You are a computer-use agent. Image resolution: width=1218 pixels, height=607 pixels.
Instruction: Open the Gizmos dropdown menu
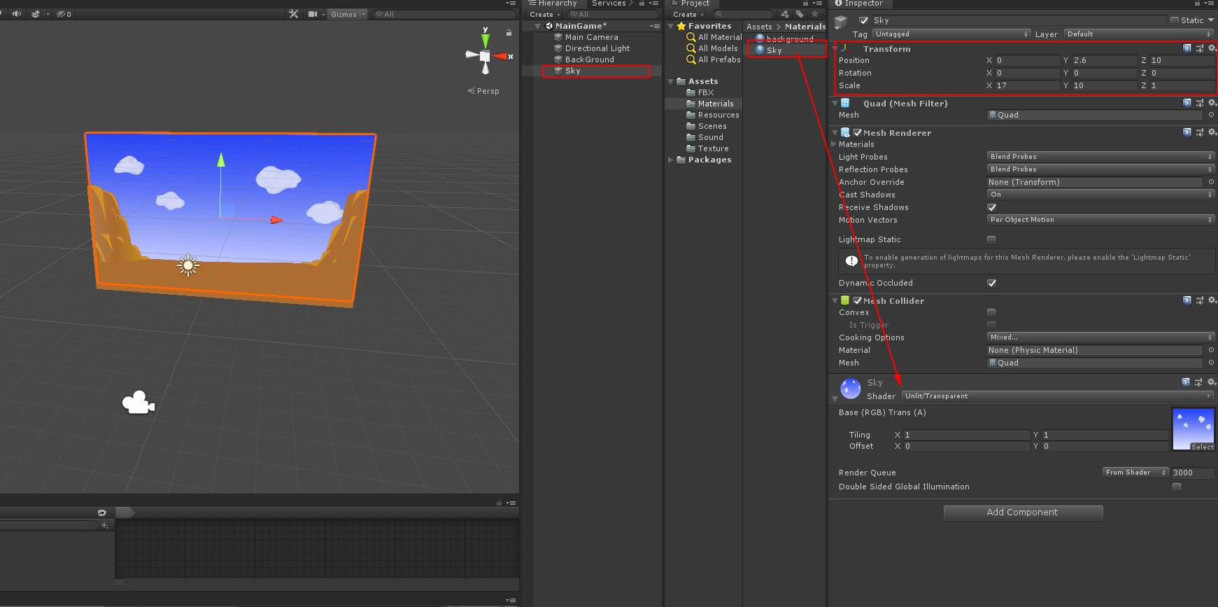pyautogui.click(x=347, y=14)
